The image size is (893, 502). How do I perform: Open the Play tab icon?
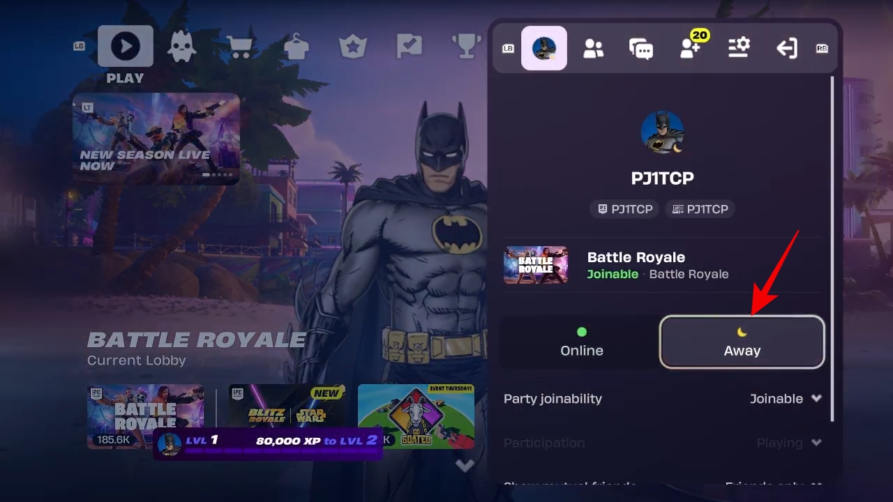pos(126,47)
